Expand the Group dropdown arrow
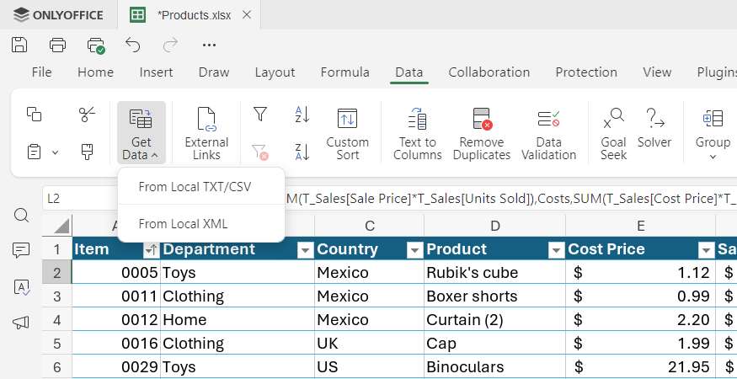 tap(713, 157)
